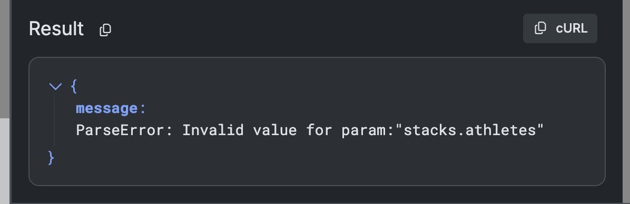Click the word "Invalid" in the error message
630x204 pixels.
213,130
